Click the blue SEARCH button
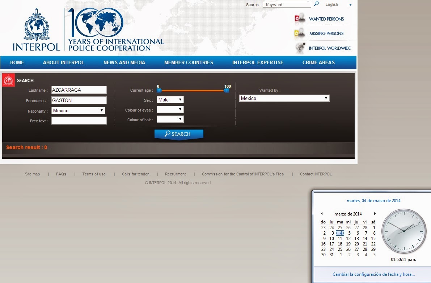This screenshot has height=283, width=431. pos(179,134)
